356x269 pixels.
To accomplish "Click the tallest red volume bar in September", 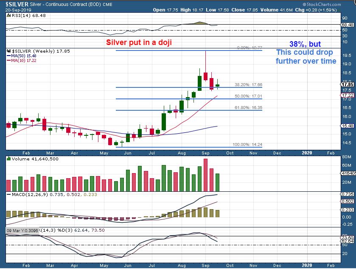I will pos(205,175).
